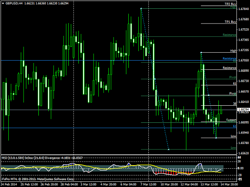Image resolution: width=250 pixels, height=187 pixels.
Task: Click the 1.65620 price on the axis
Action: pos(244,153)
